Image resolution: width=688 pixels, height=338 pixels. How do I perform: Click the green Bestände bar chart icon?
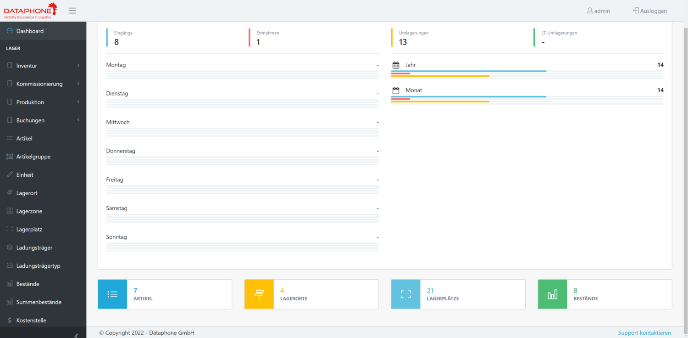pyautogui.click(x=552, y=294)
